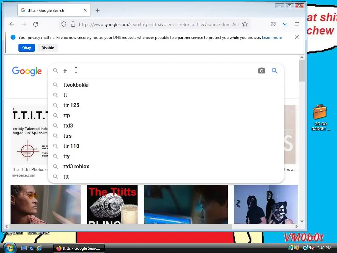Image resolution: width=337 pixels, height=253 pixels.
Task: Dismiss the DNS privacy notification bar
Action: coord(297,38)
